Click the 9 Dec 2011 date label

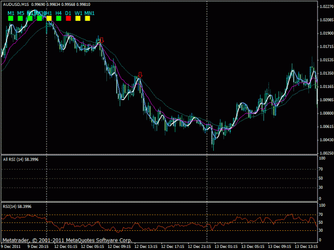[x=11, y=247]
